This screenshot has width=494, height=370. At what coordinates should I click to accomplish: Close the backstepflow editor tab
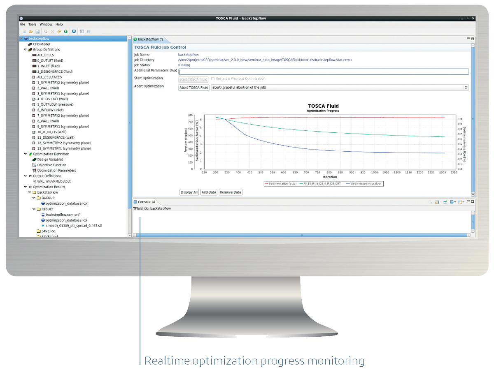pyautogui.click(x=162, y=39)
